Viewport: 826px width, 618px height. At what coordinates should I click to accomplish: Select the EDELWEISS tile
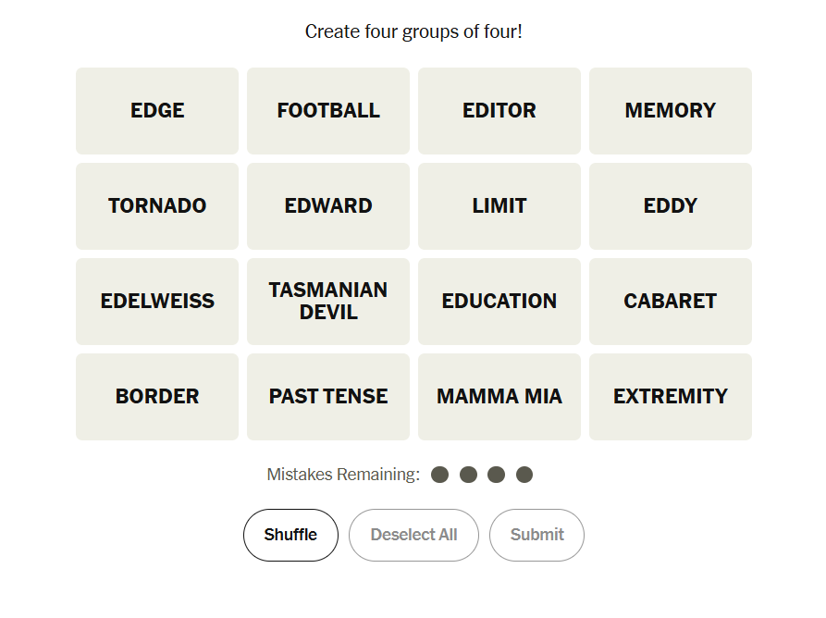click(157, 302)
